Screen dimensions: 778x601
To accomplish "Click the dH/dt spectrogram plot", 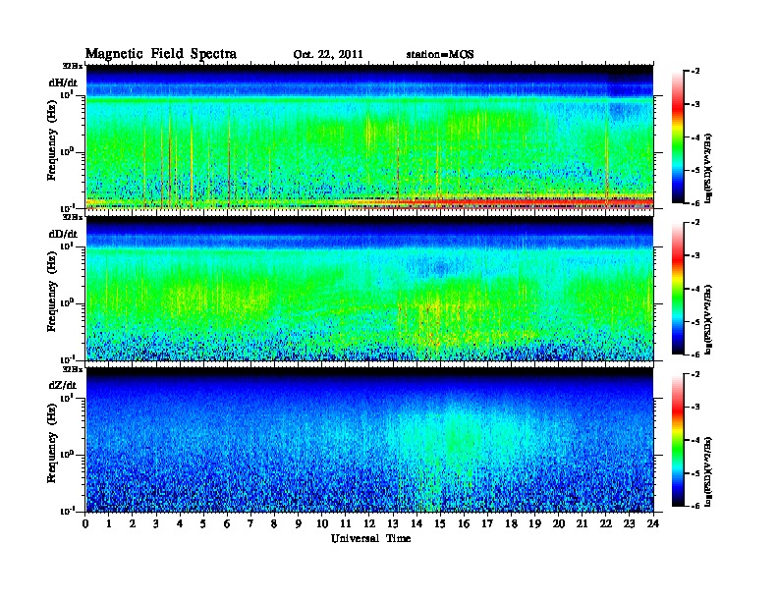I will point(369,137).
